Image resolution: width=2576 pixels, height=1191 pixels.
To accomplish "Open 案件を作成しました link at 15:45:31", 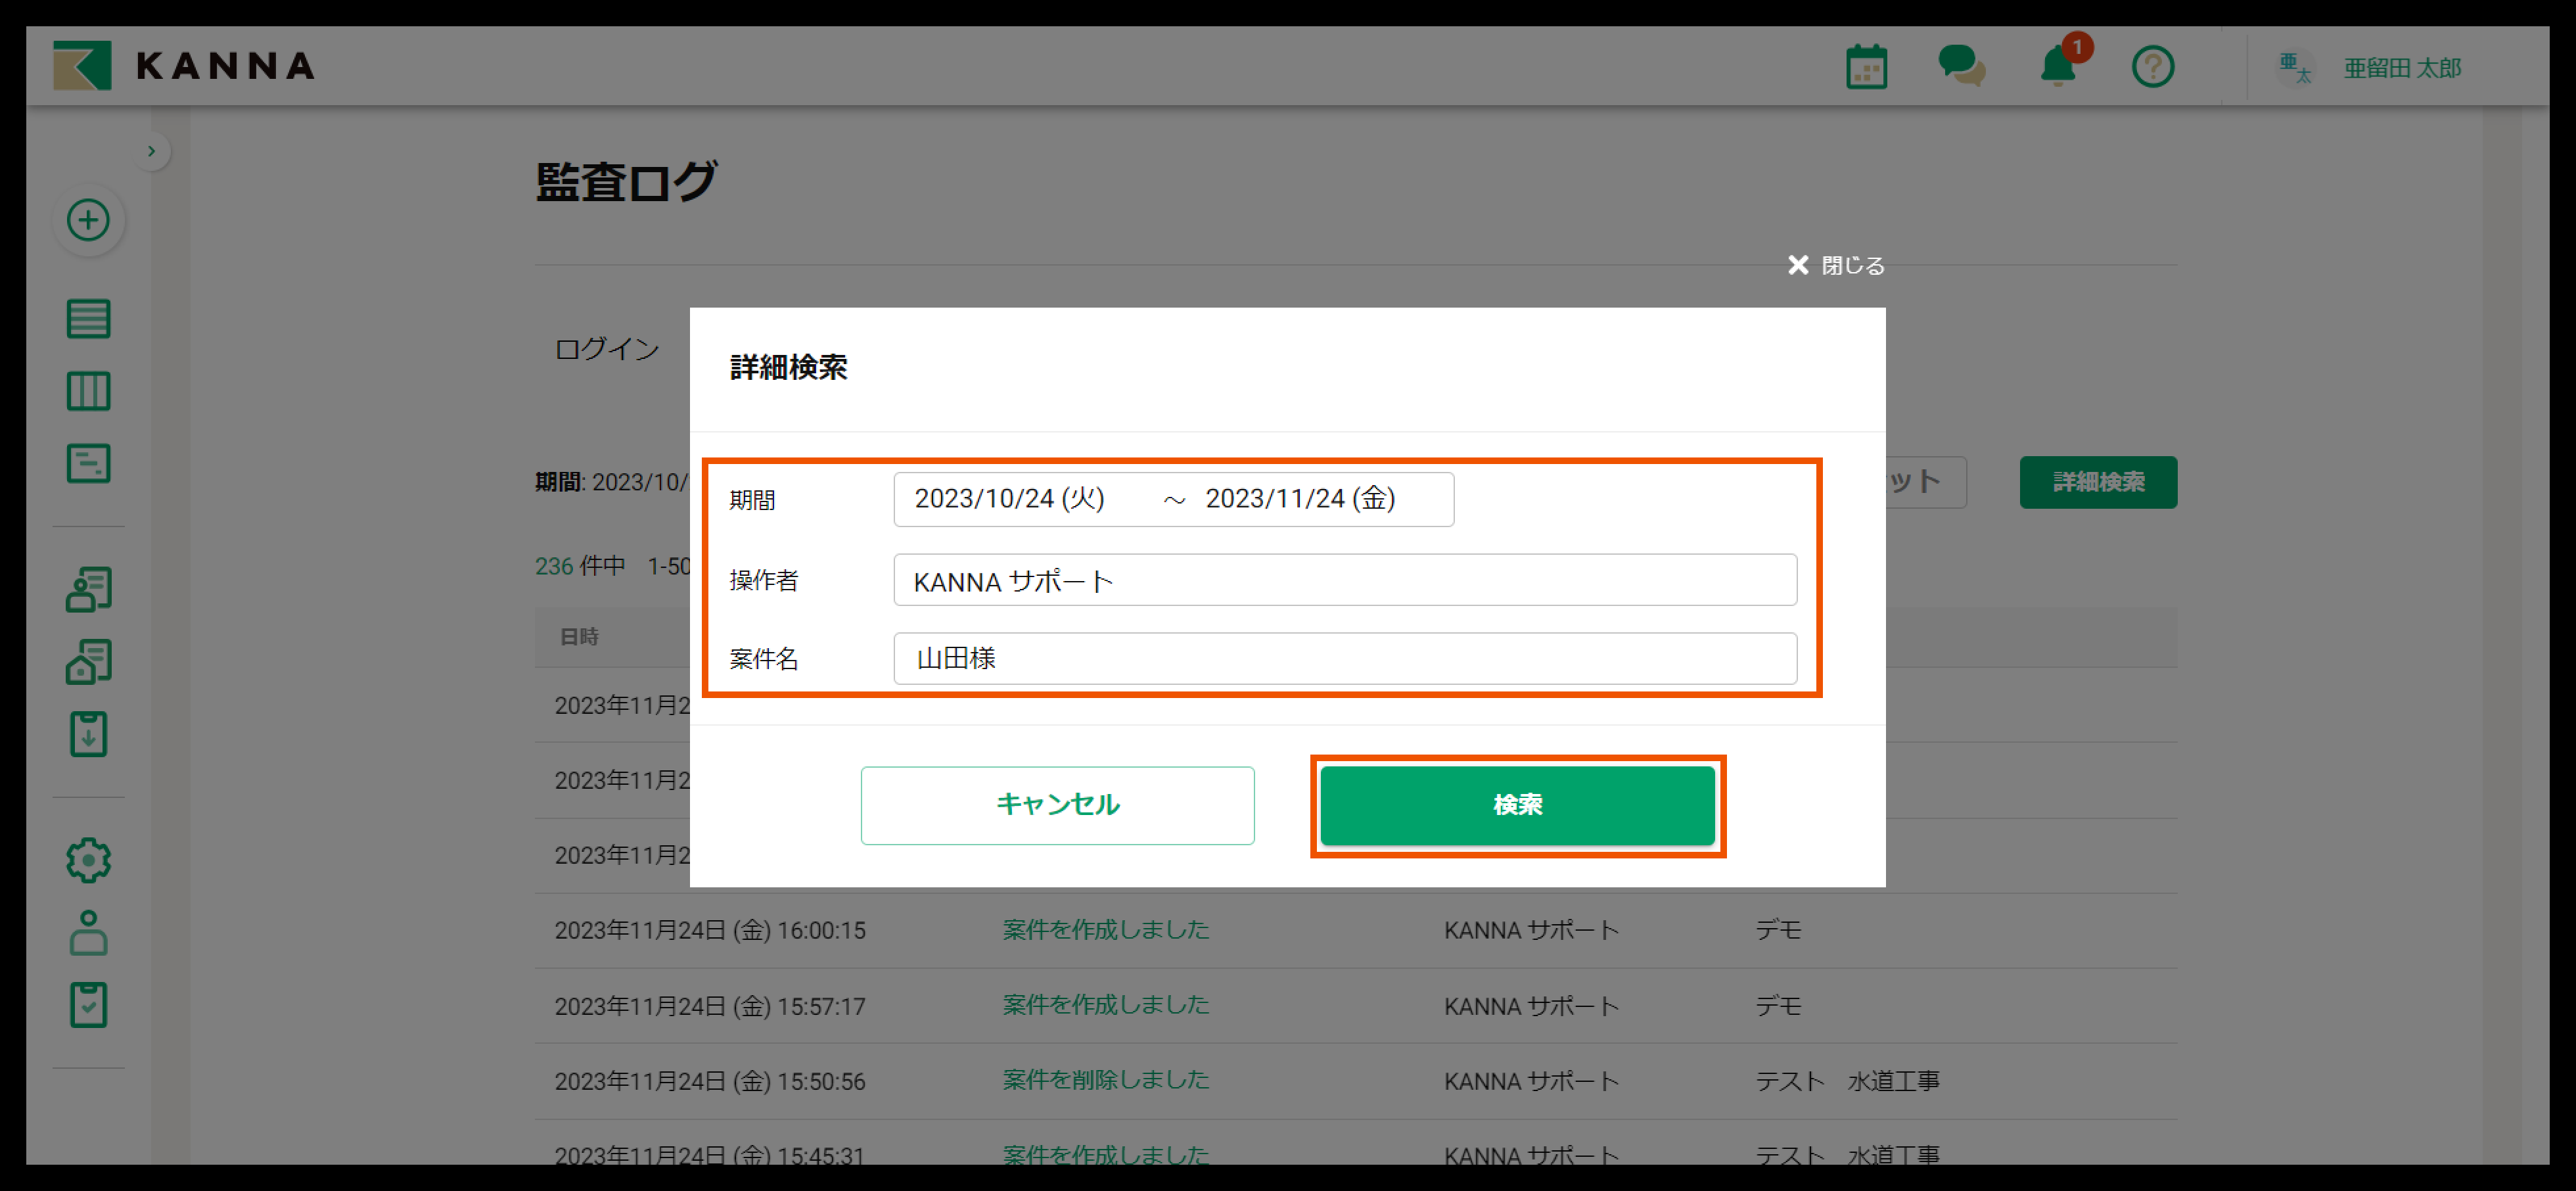I will tap(1106, 1155).
